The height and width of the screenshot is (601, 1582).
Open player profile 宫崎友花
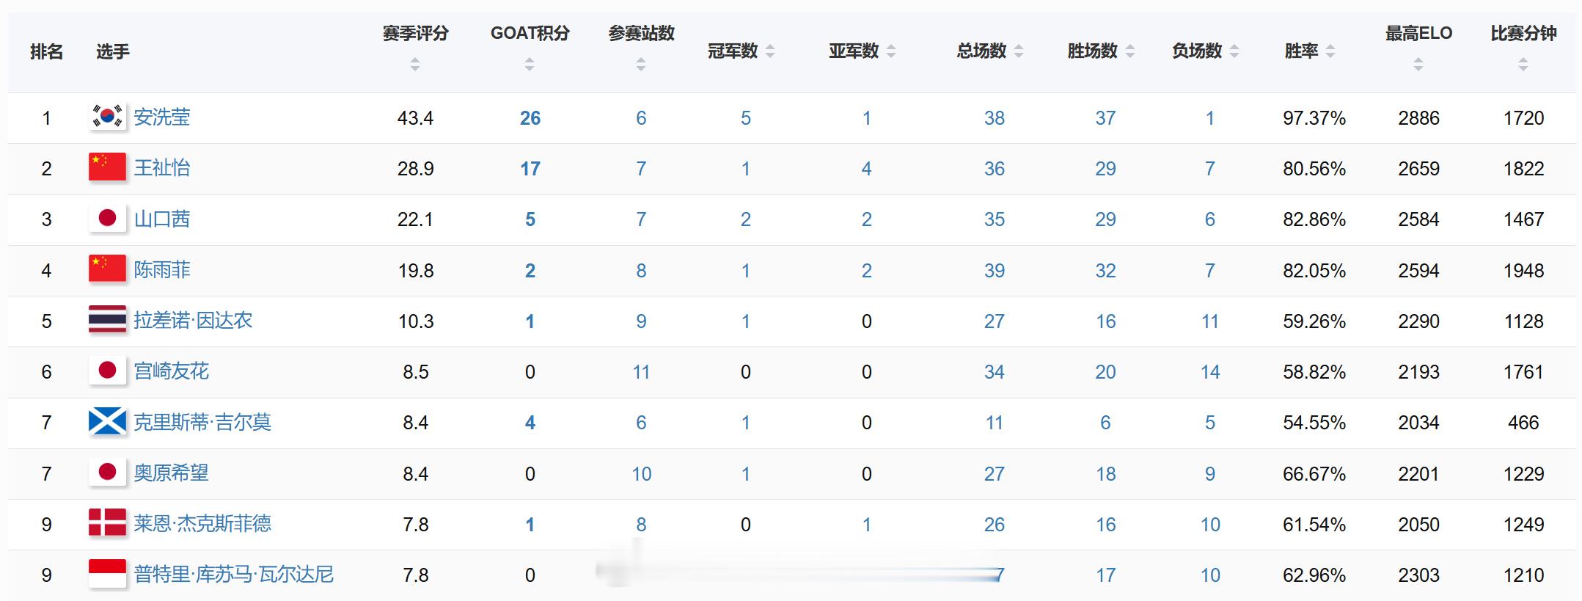[172, 371]
